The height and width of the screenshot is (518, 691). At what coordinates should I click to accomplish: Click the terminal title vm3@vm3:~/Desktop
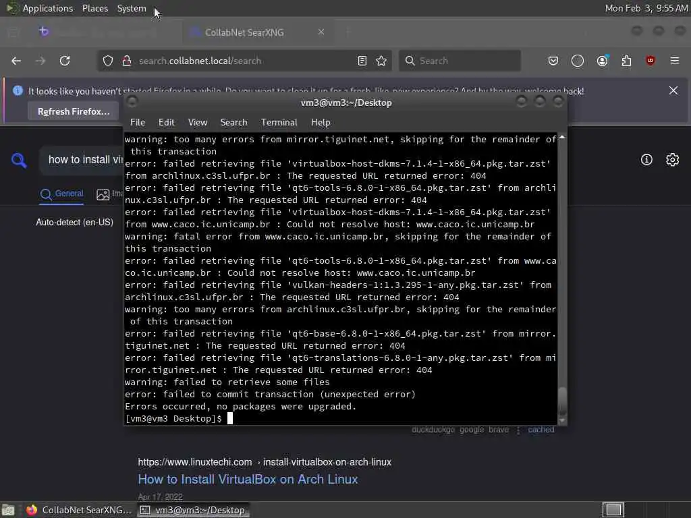coord(346,103)
